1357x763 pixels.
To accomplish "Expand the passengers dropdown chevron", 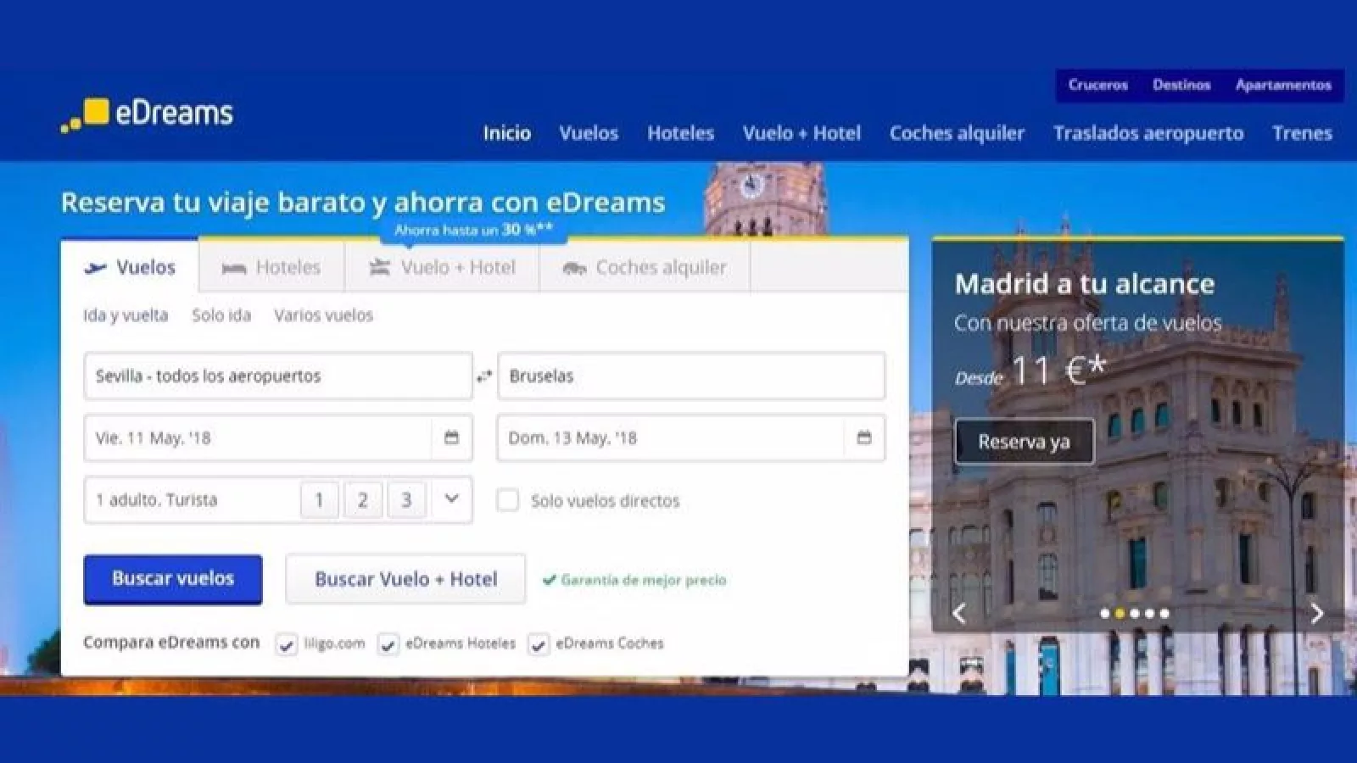I will 451,499.
